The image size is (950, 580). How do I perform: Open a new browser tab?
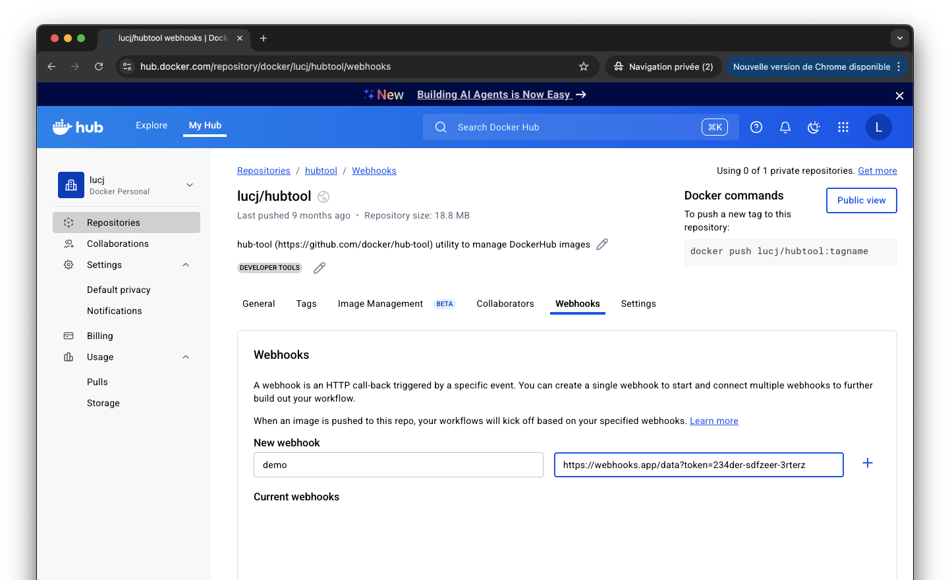[x=264, y=38]
